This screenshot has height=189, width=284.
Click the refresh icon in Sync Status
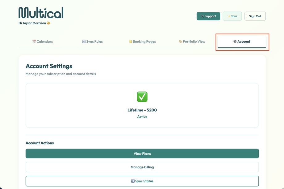tap(133, 181)
